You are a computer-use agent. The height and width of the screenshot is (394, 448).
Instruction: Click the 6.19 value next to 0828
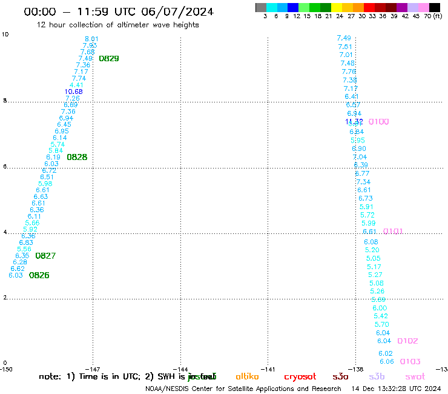(x=53, y=157)
